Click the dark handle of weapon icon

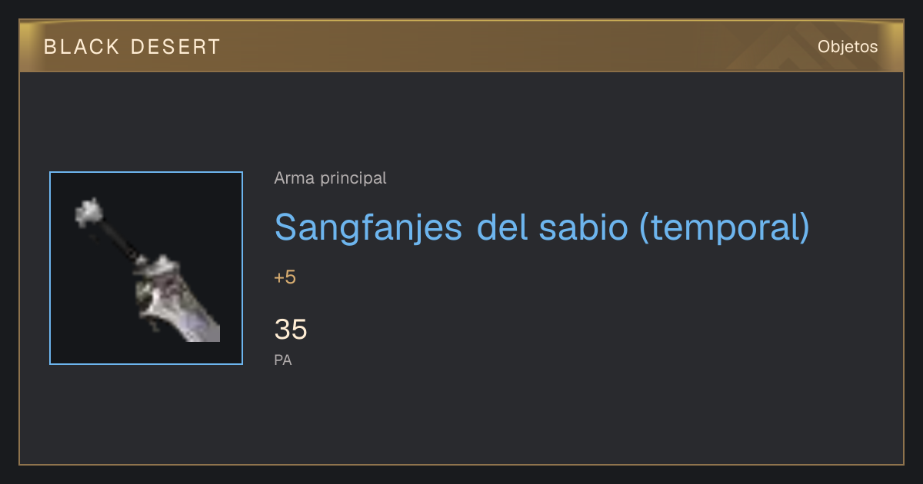[x=122, y=241]
